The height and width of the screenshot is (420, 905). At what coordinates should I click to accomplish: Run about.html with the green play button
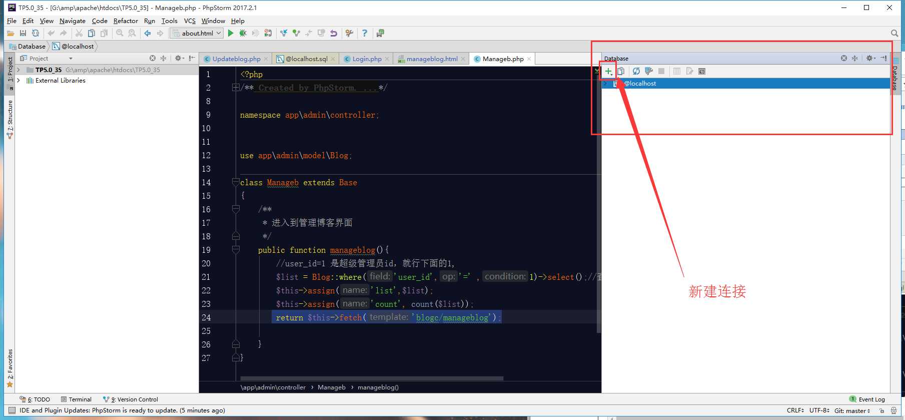tap(231, 33)
